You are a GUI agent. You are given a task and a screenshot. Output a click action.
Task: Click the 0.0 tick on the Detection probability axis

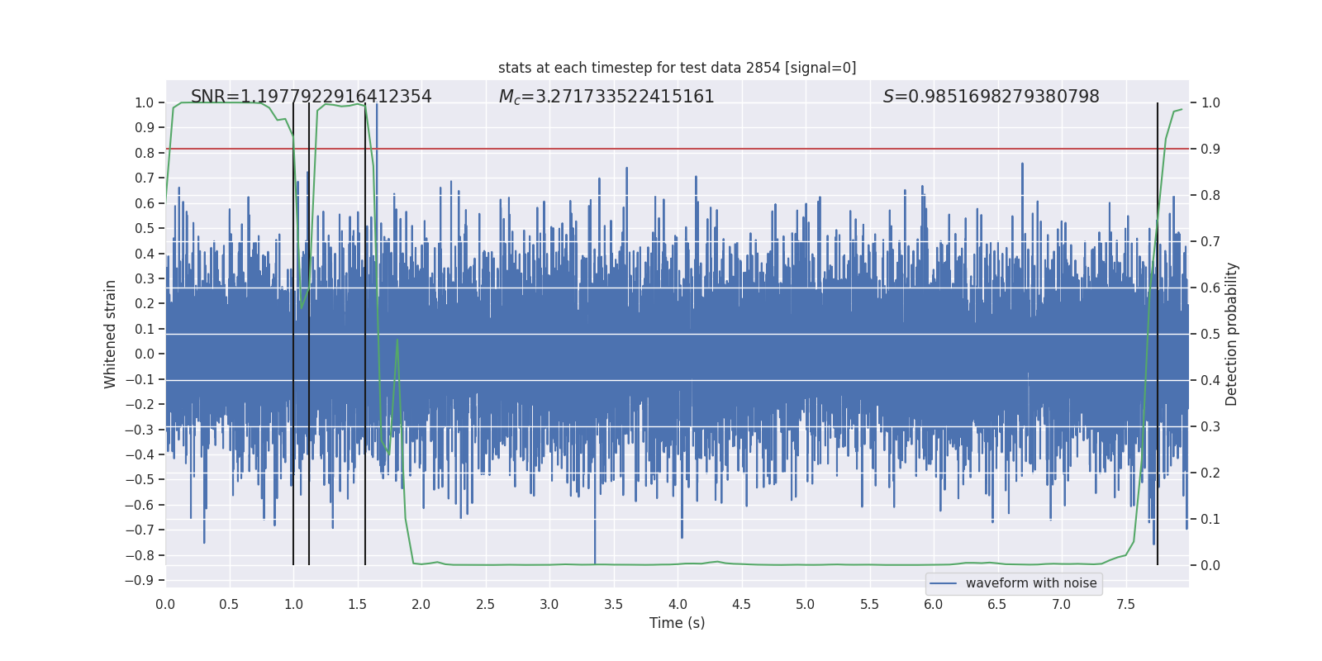tap(1210, 565)
